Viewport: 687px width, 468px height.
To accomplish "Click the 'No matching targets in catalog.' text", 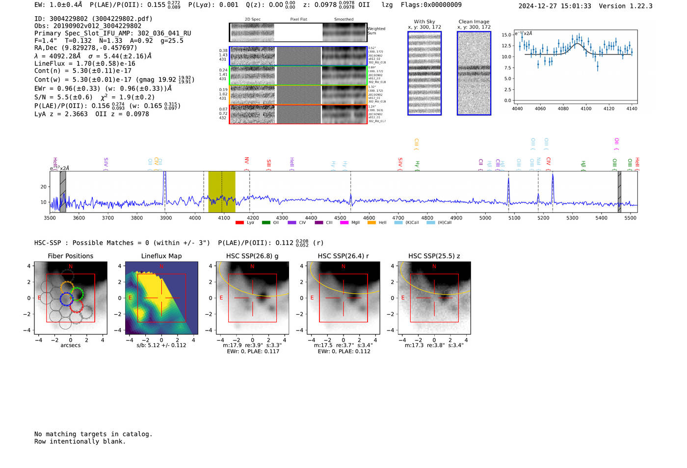I will 93,434.
